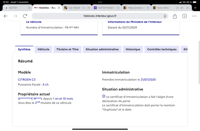Click the 21/07/2020 registration date
This screenshot has width=200, height=131.
point(148,80)
